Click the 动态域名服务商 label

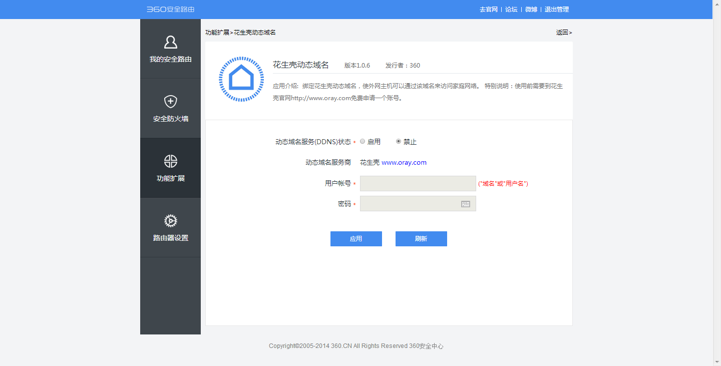tap(328, 163)
